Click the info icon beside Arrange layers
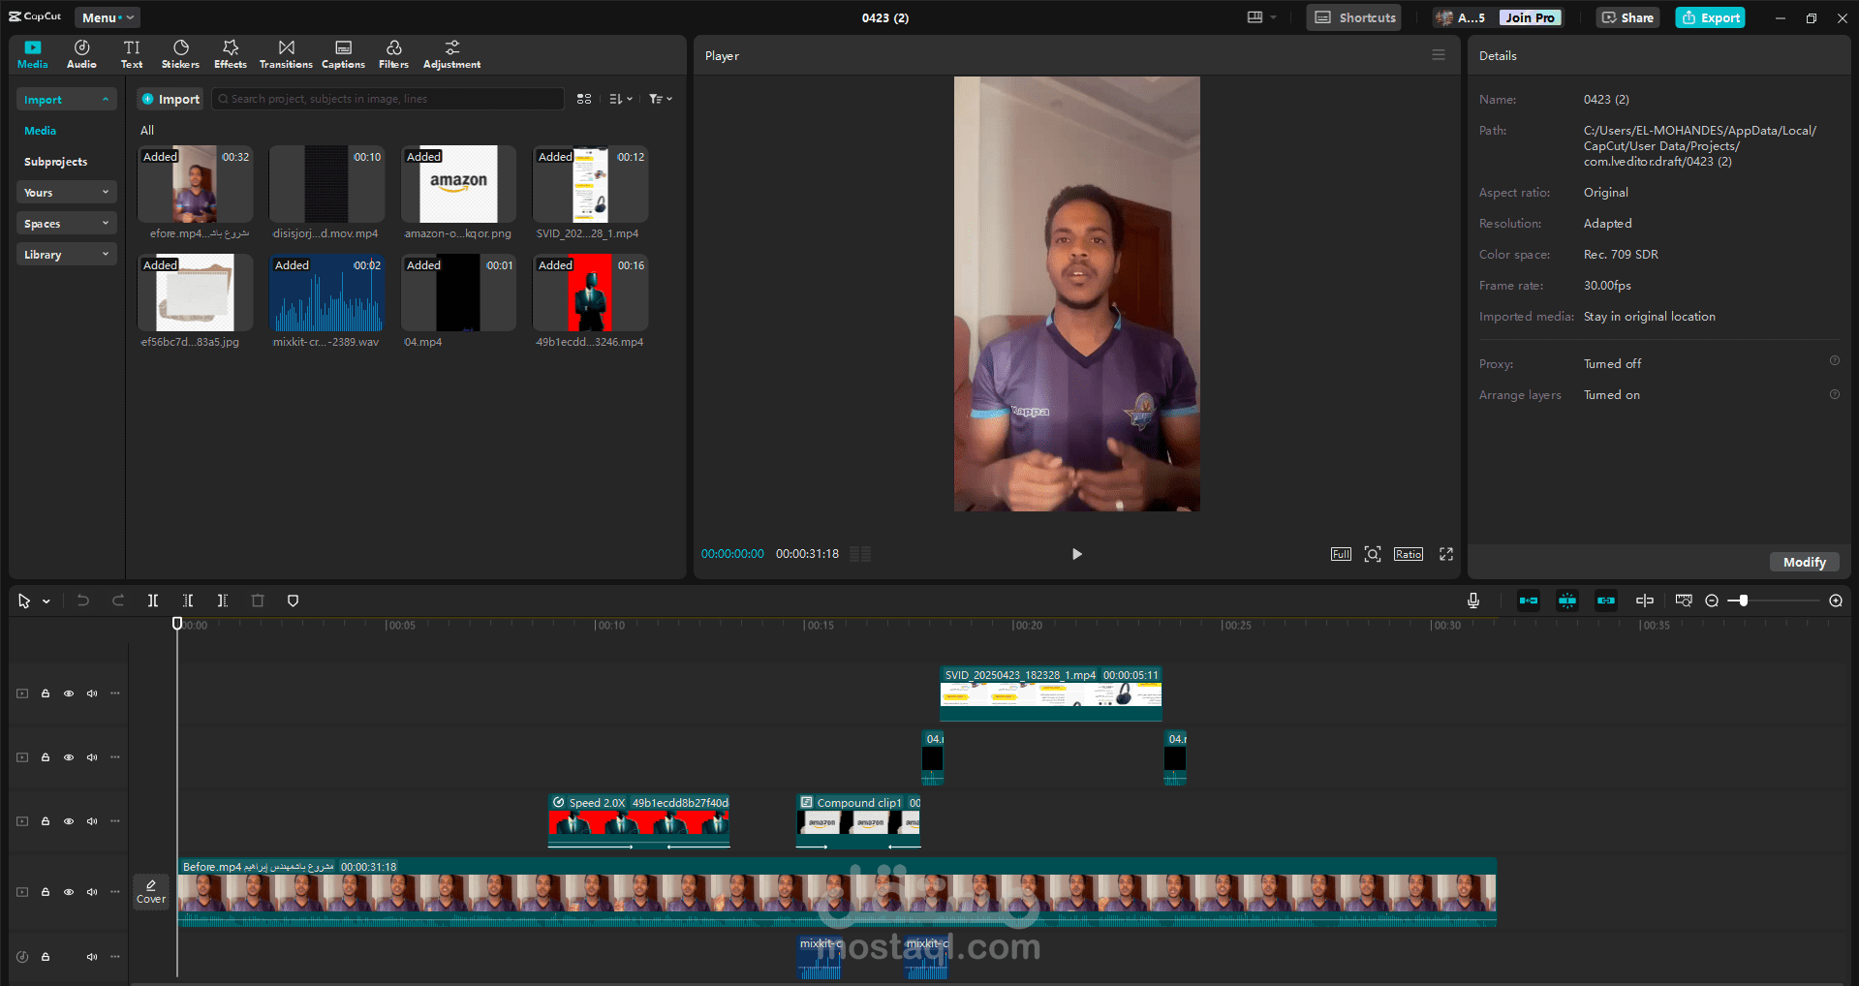Image resolution: width=1859 pixels, height=986 pixels. (x=1835, y=394)
